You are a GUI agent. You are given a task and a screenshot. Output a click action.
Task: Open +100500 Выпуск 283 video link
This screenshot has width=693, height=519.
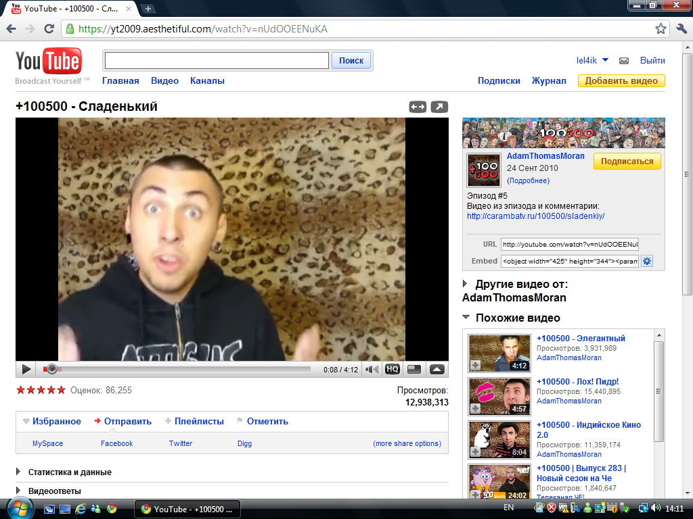coord(581,473)
